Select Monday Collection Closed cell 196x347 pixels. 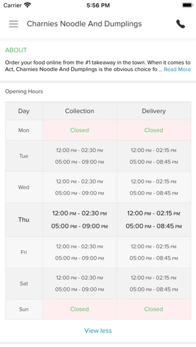(x=80, y=130)
